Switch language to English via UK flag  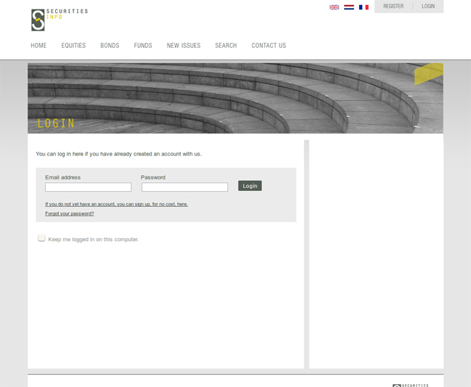pos(334,7)
